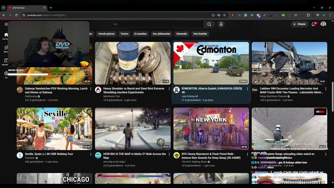Open more options for Mafia 2 map video

pyautogui.click(x=169, y=154)
